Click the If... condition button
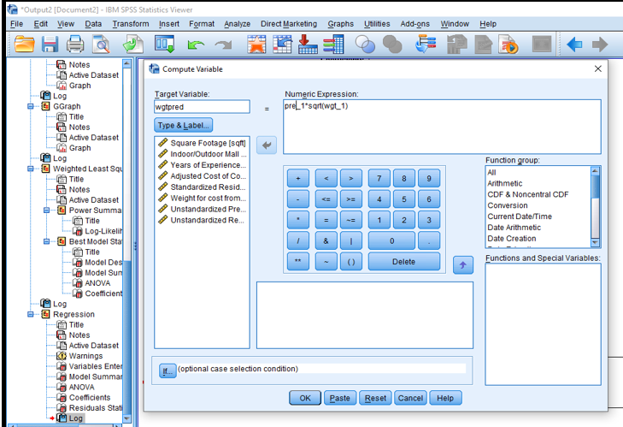The image size is (623, 427). pos(167,370)
